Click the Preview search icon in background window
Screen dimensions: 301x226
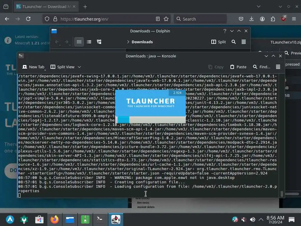[x=287, y=53]
